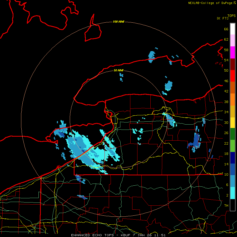Click the dark red (maroon) legend band
Screen dimensions: 237x237
point(233,64)
